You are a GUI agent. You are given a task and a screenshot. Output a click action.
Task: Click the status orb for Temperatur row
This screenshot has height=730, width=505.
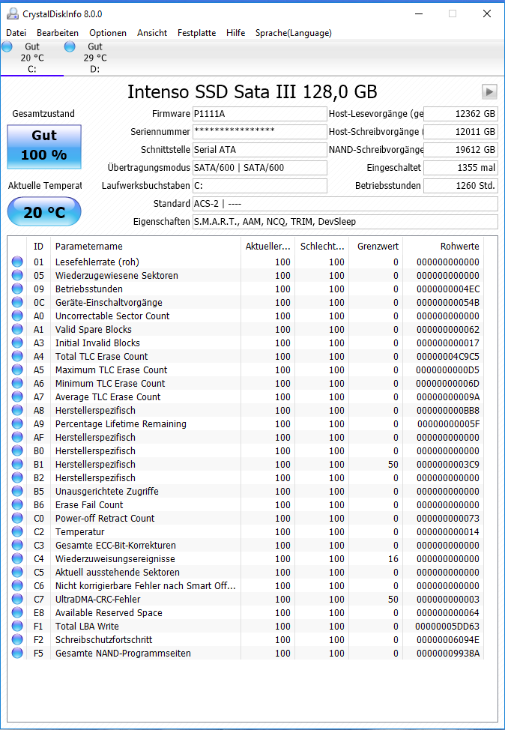17,532
